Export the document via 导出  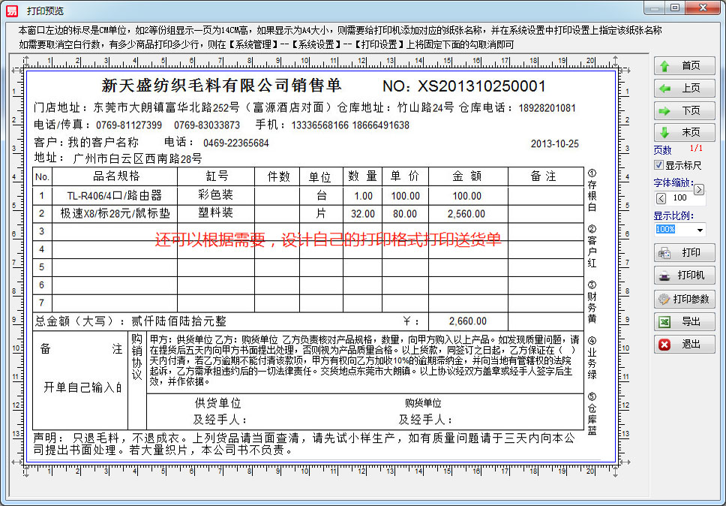(684, 321)
